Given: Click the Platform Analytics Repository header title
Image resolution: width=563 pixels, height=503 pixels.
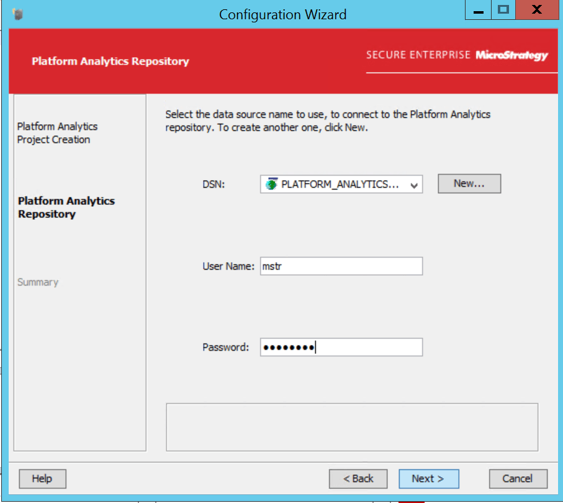Looking at the screenshot, I should pyautogui.click(x=110, y=61).
